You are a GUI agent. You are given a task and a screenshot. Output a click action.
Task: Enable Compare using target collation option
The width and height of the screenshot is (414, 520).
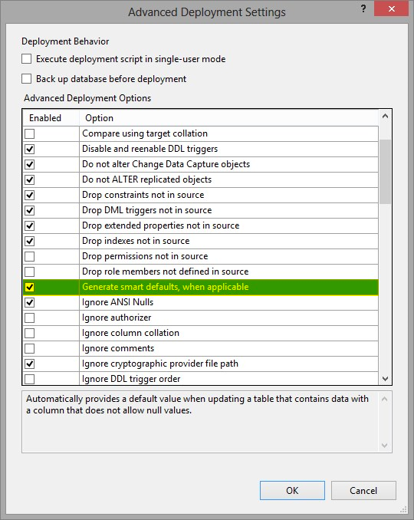pyautogui.click(x=29, y=133)
